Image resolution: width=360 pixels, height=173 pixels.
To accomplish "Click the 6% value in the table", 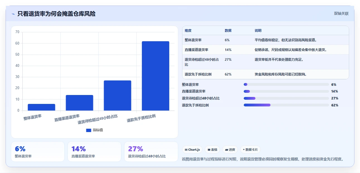I will (x=227, y=40).
